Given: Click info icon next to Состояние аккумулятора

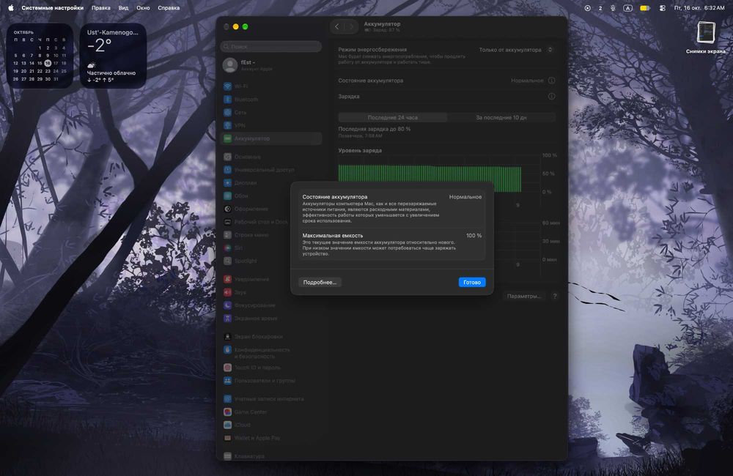Looking at the screenshot, I should click(x=552, y=81).
